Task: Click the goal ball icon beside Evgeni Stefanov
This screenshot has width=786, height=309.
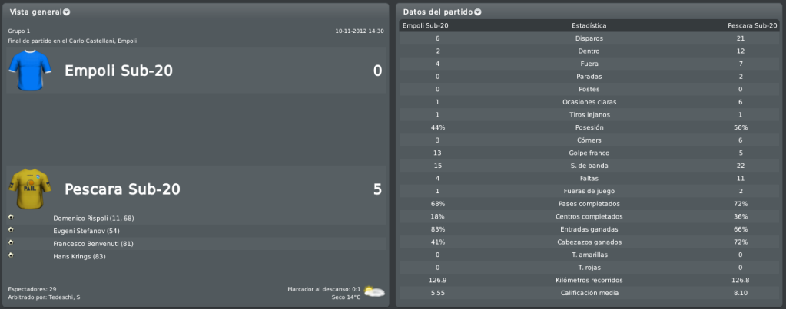Action: (11, 229)
